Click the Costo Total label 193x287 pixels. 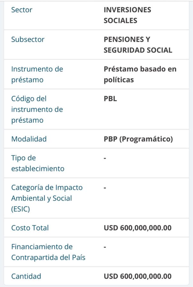(30, 228)
